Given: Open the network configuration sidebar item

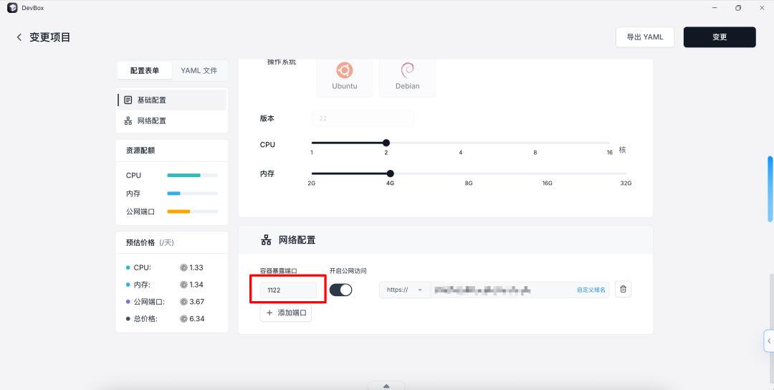Looking at the screenshot, I should (172, 120).
